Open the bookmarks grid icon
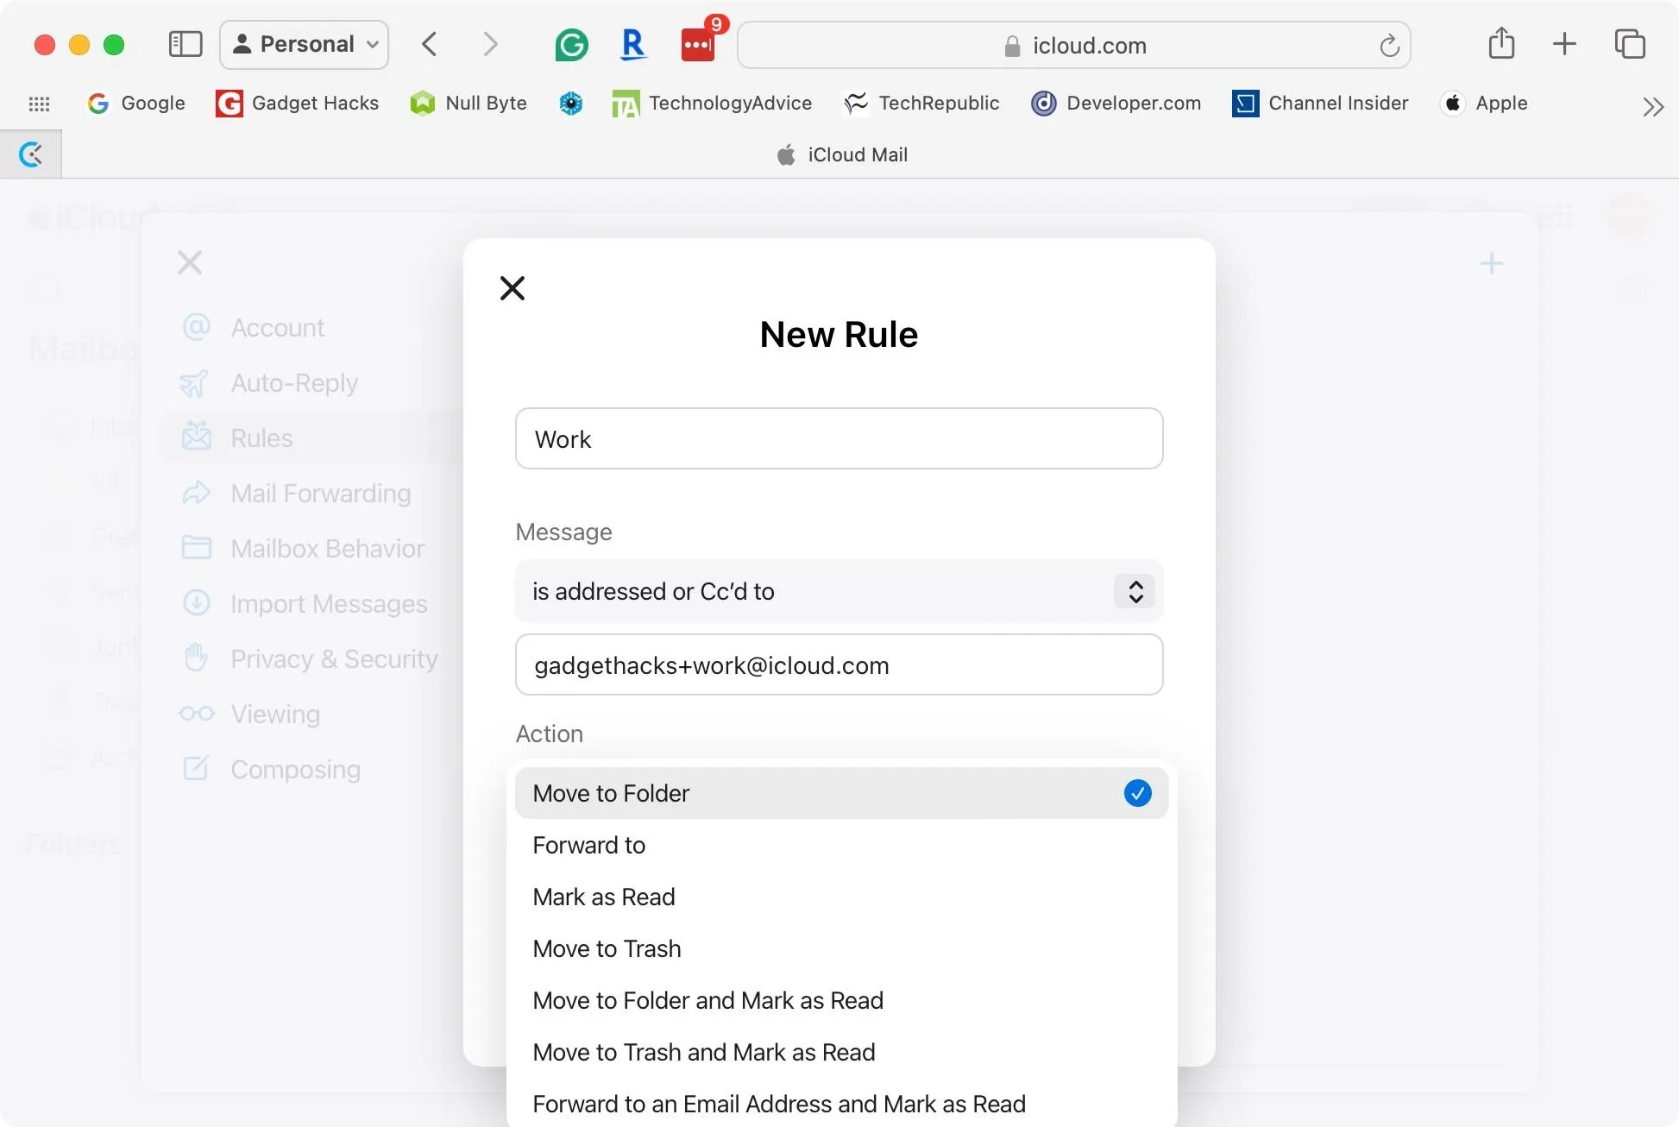This screenshot has height=1127, width=1679. (40, 104)
